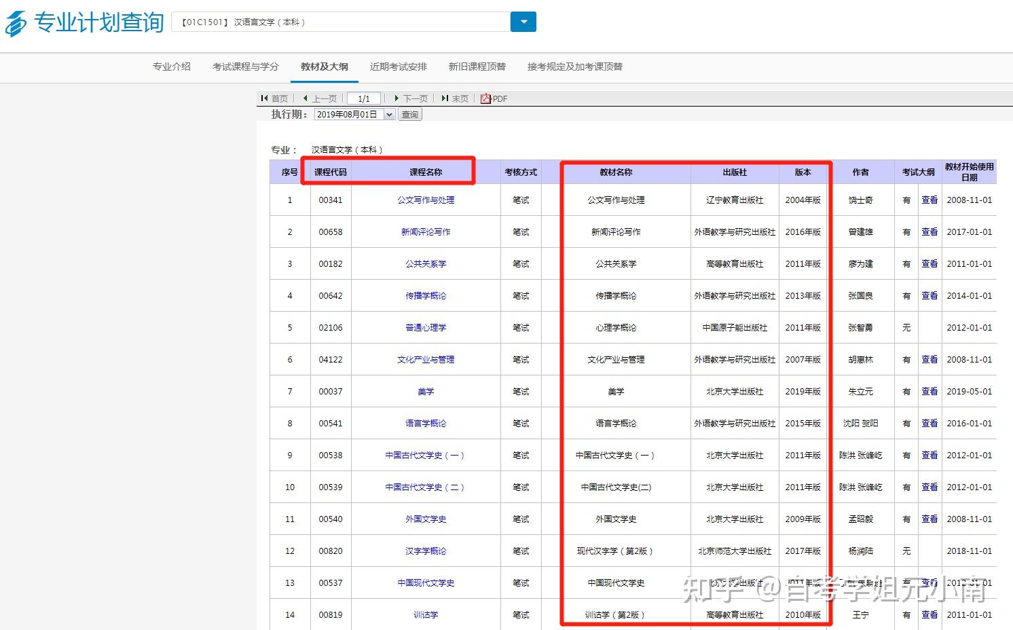View syllabus (查看) for course 00540
The width and height of the screenshot is (1013, 630).
(x=929, y=519)
